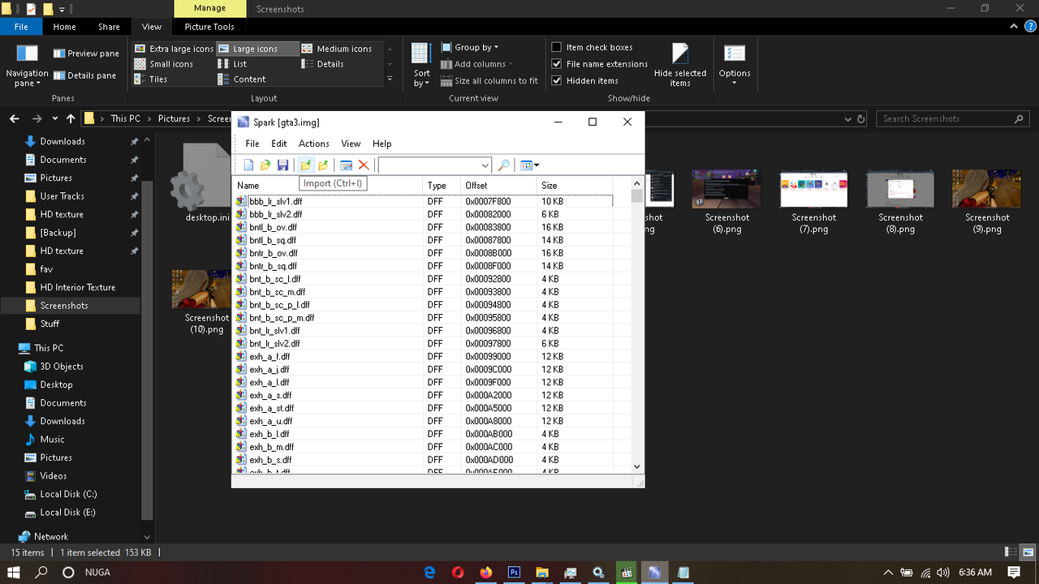Switch to the Home ribbon tab
Viewport: 1039px width, 584px height.
tap(64, 27)
